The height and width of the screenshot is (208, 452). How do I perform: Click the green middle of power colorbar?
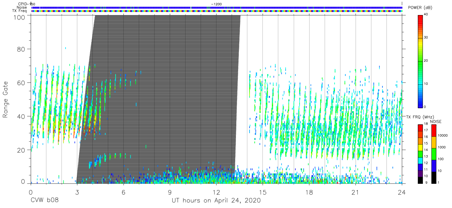[420, 61]
